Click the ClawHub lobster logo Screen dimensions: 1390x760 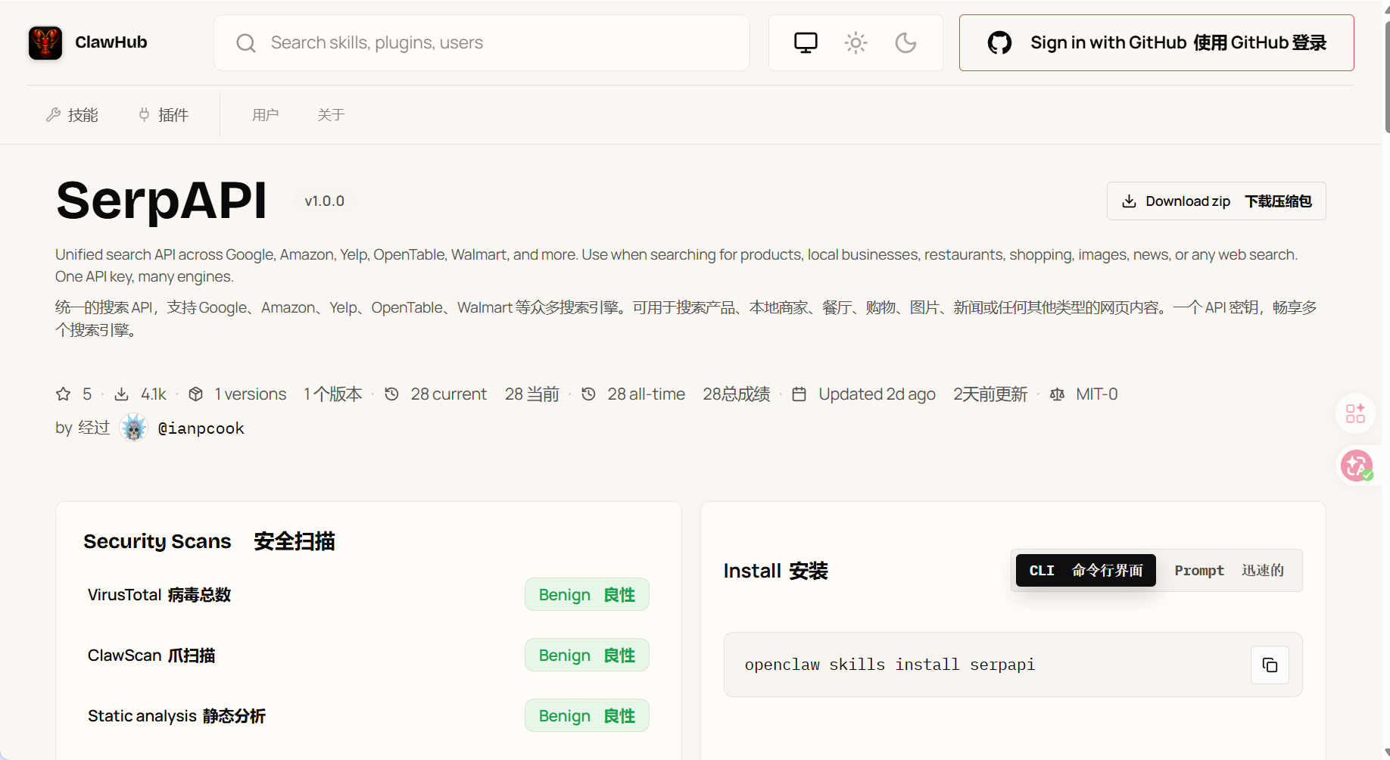45,42
